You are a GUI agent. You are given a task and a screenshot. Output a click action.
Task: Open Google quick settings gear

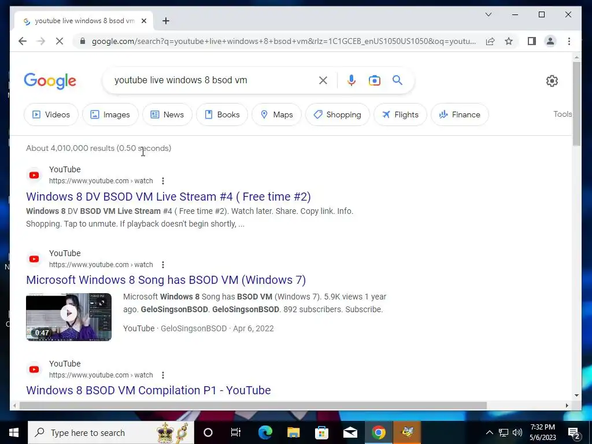552,81
